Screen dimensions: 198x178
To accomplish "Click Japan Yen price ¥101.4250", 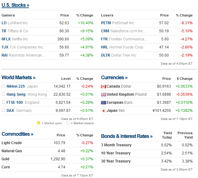I will 162,111.
